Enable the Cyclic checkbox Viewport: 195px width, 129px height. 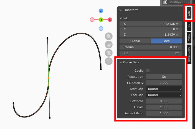(148, 71)
